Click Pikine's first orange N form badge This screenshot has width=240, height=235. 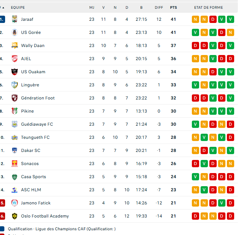point(195,111)
